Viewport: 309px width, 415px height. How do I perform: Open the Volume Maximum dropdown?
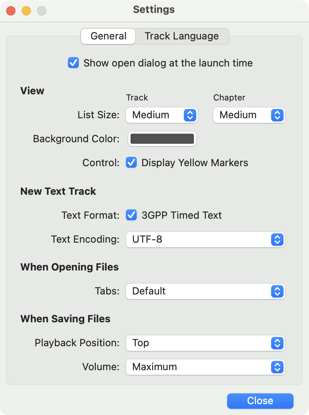[205, 367]
